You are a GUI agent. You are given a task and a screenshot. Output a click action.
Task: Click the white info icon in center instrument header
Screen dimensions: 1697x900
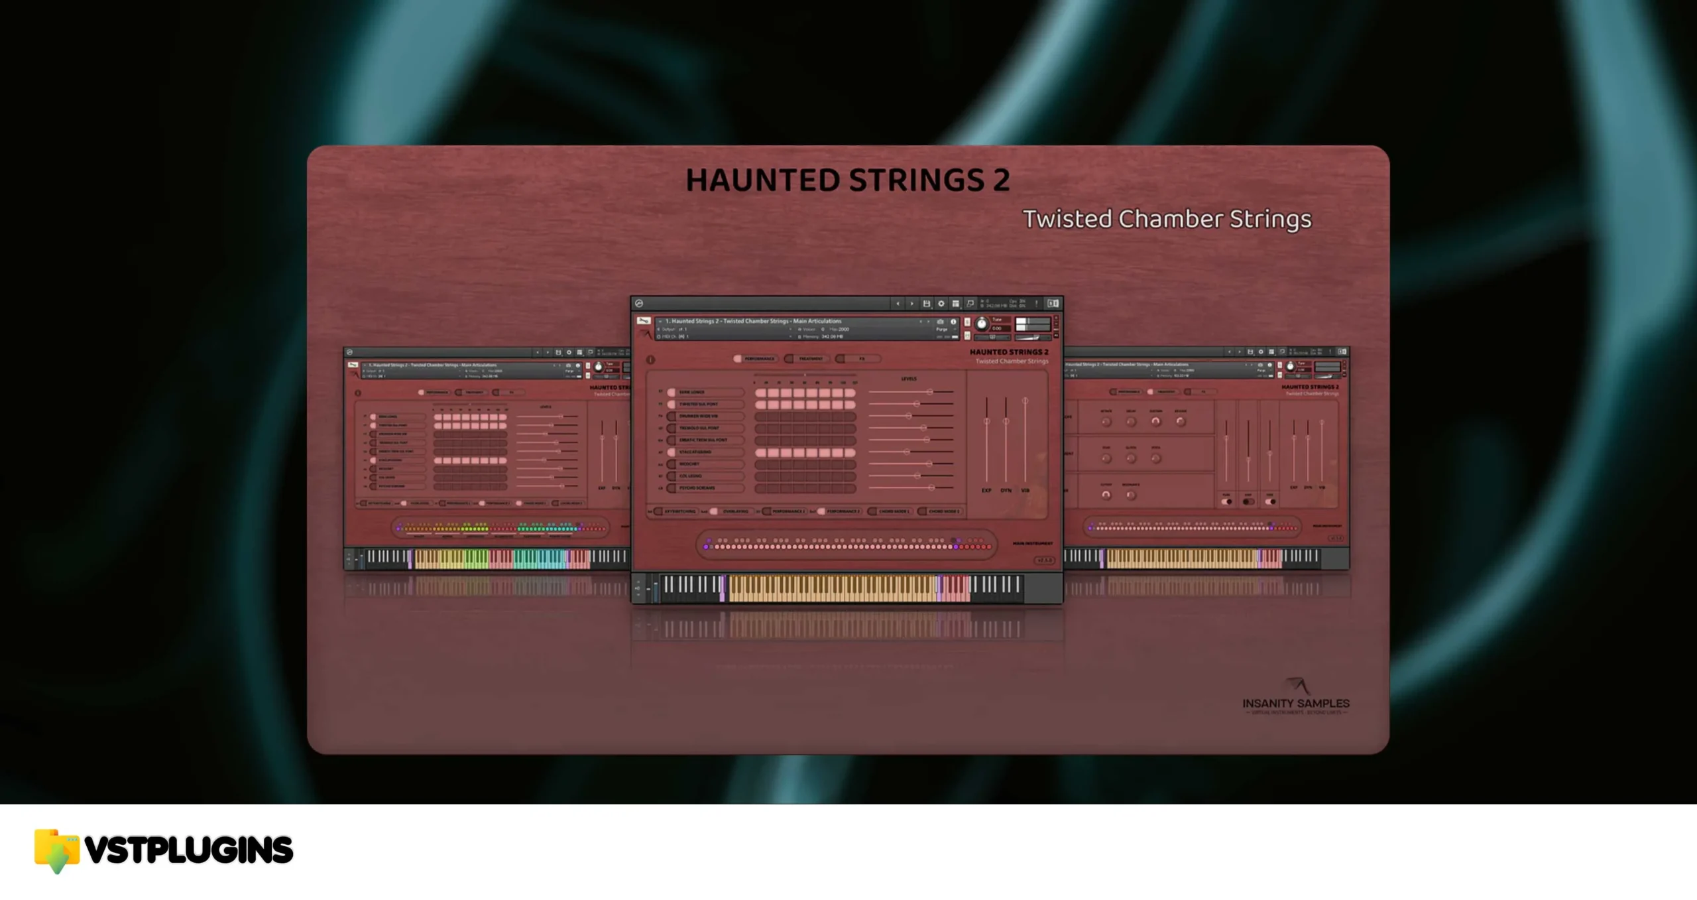(x=953, y=322)
